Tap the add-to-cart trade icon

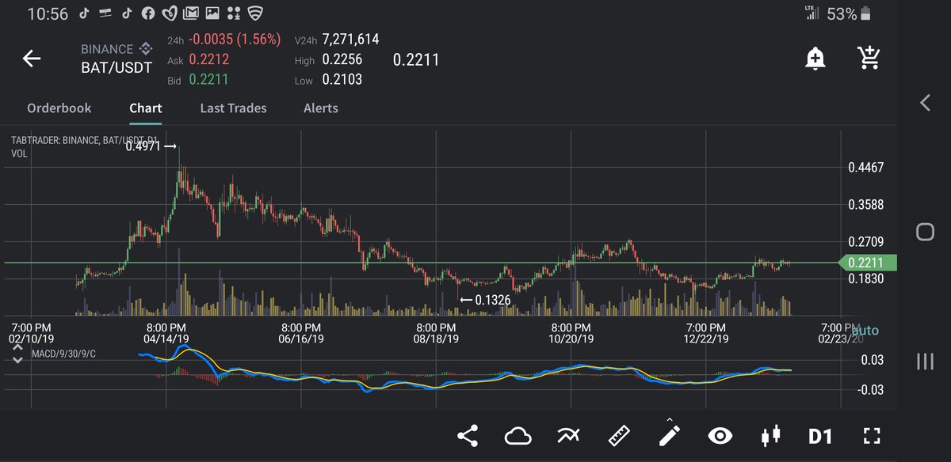click(869, 57)
